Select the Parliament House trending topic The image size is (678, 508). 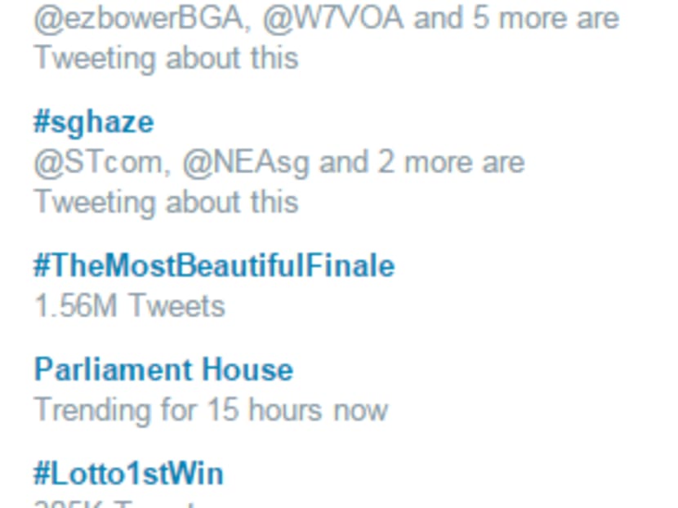tap(163, 370)
